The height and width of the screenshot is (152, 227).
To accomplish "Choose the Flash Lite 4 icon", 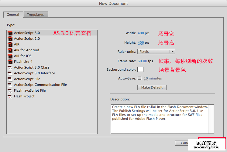I will (10, 62).
